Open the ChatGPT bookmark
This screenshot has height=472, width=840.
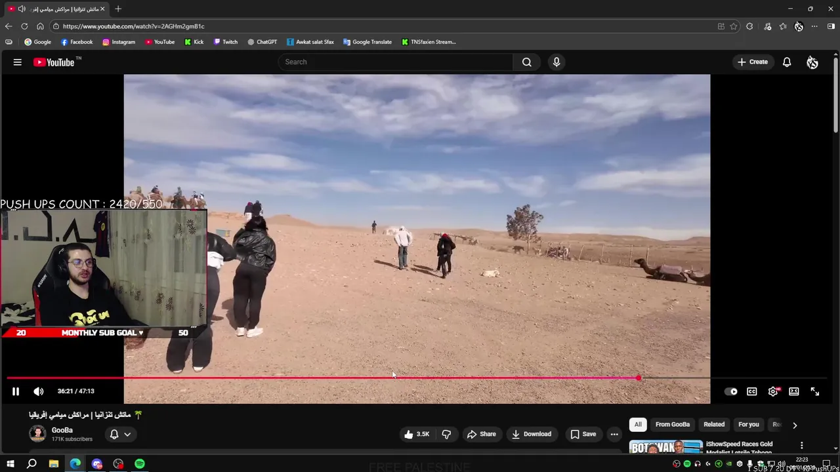click(x=262, y=42)
